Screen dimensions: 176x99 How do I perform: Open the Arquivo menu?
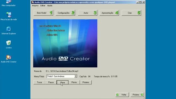(35, 5)
